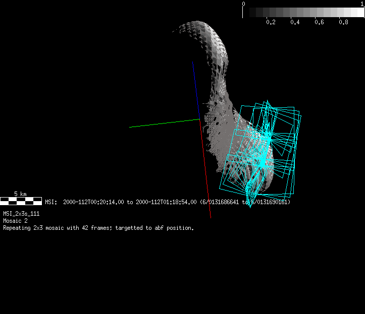This screenshot has width=365, height=314.
Task: Click the MSI time range text line
Action: pos(168,202)
